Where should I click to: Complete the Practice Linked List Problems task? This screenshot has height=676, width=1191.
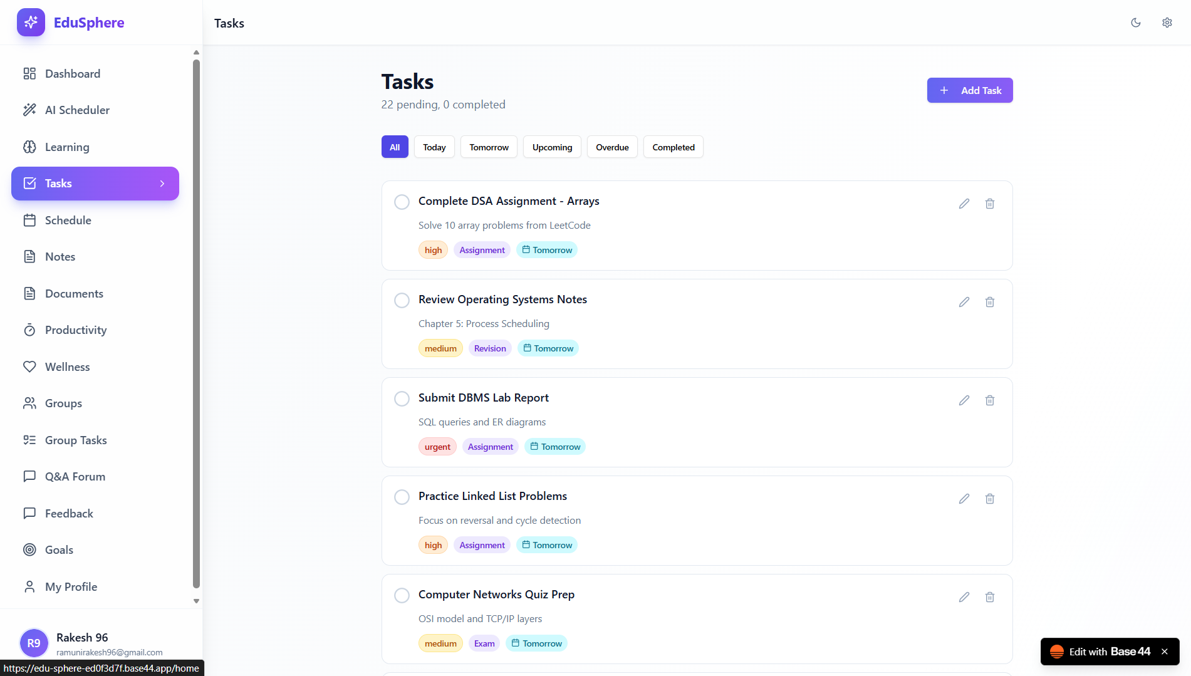click(x=402, y=497)
